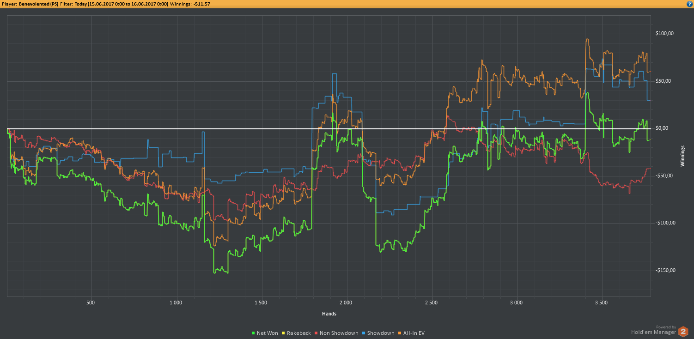Click the filter date range "Today (15.06.2017 0:00 to 16.06.2017 0:00)"

pyautogui.click(x=121, y=4)
